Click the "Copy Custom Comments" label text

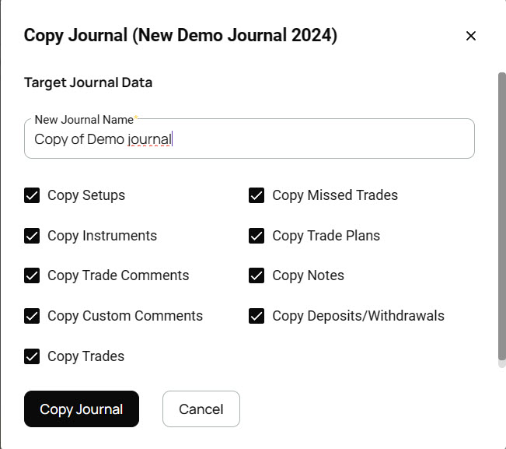pos(125,316)
